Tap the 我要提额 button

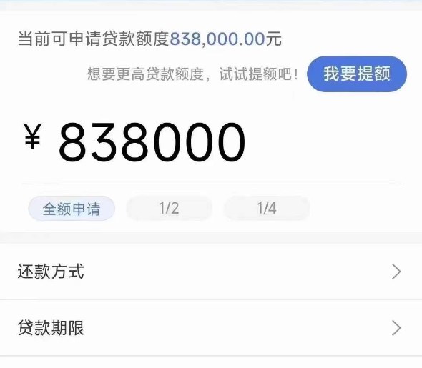click(x=357, y=74)
